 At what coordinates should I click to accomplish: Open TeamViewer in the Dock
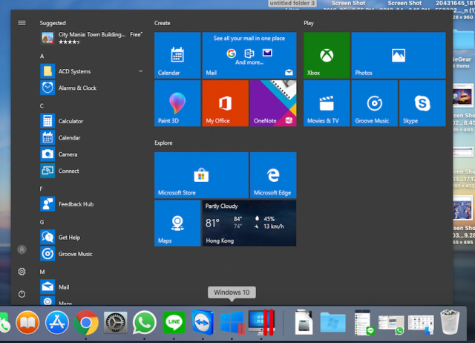pyautogui.click(x=203, y=323)
